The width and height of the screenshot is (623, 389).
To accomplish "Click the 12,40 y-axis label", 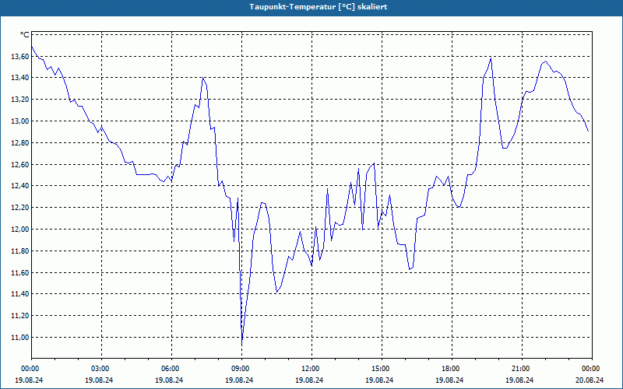I will [x=20, y=186].
